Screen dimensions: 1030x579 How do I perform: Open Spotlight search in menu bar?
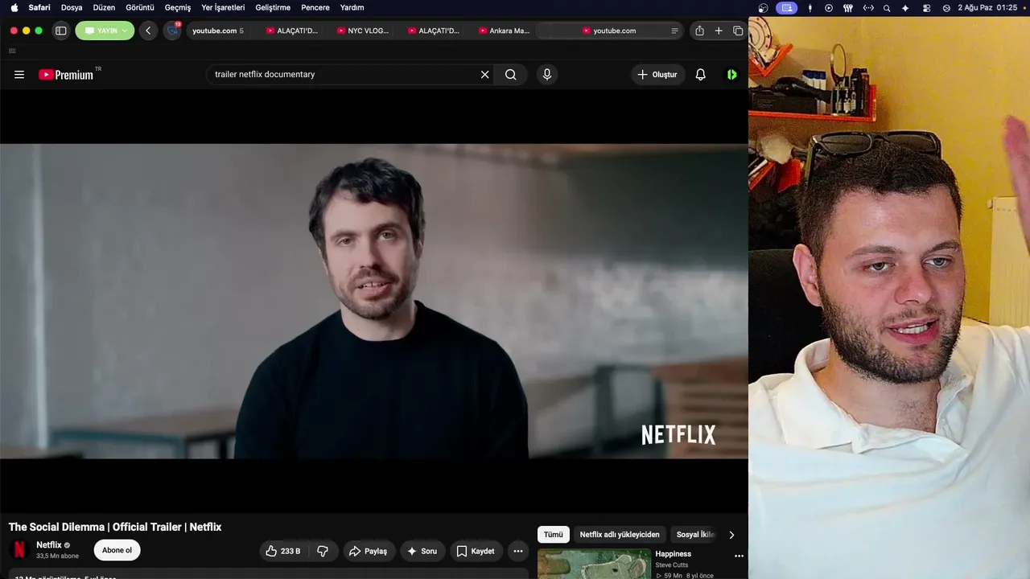click(887, 8)
